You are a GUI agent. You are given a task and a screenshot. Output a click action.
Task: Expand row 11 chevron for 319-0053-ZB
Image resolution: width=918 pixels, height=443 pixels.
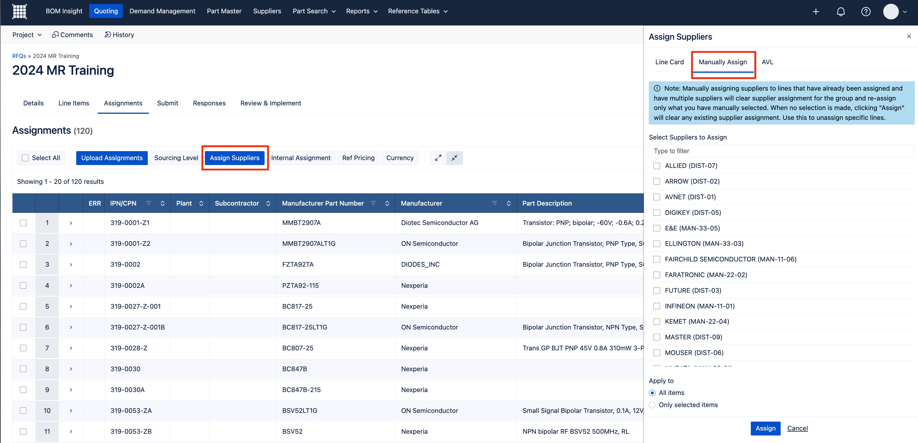pos(71,432)
